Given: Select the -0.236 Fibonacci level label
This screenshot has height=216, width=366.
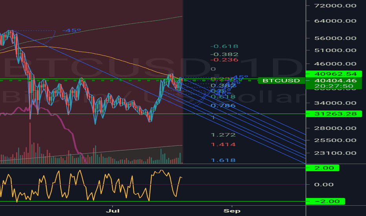Looking at the screenshot, I should 224,60.
